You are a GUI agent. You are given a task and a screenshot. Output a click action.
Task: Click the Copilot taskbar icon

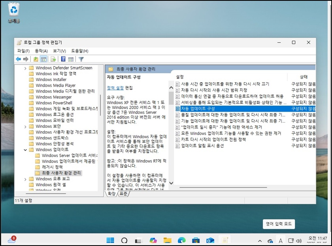tap(153, 240)
